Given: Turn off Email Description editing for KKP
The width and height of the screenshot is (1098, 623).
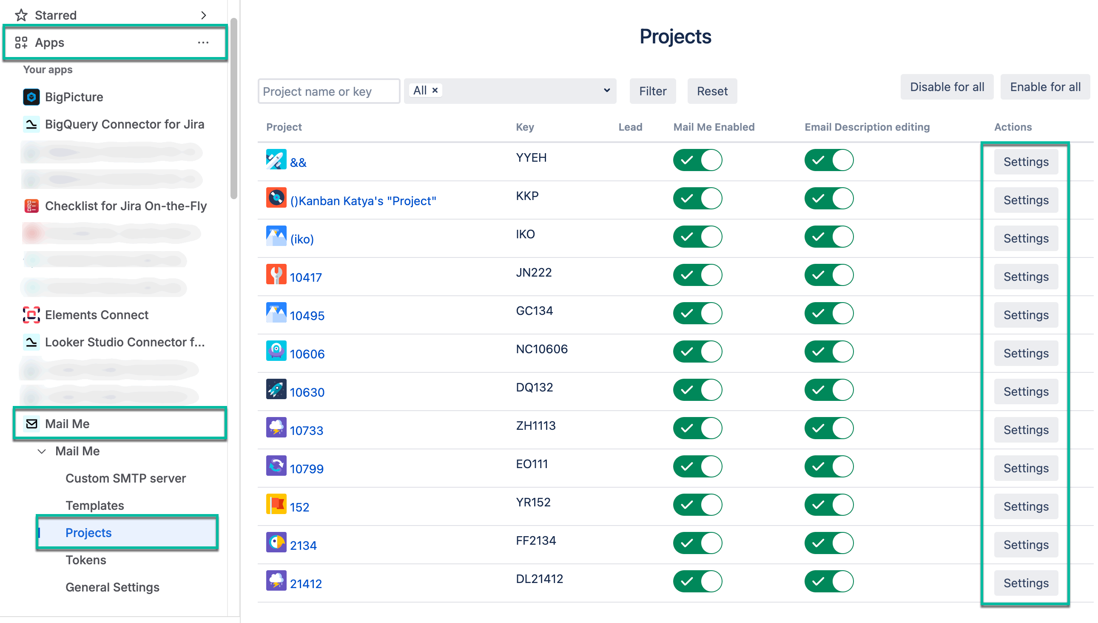Looking at the screenshot, I should pos(828,198).
